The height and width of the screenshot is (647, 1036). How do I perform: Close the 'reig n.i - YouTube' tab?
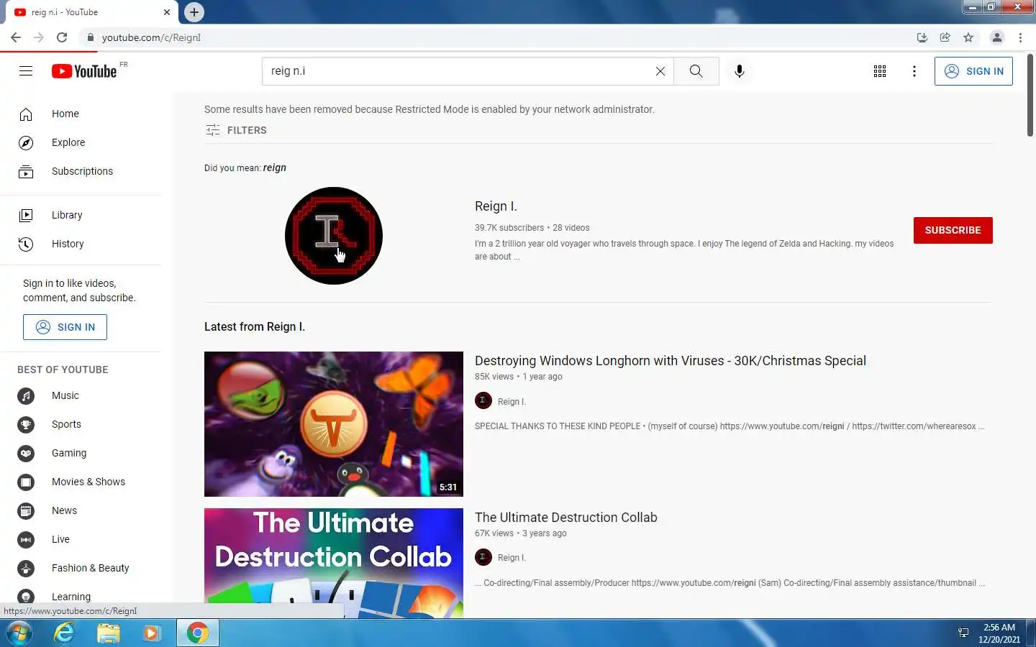coord(167,12)
